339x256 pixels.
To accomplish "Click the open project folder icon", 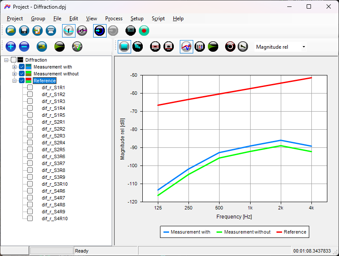I will pos(11,31).
